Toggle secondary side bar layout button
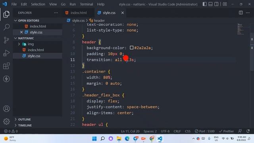Image resolution: width=254 pixels, height=143 pixels. [216, 4]
